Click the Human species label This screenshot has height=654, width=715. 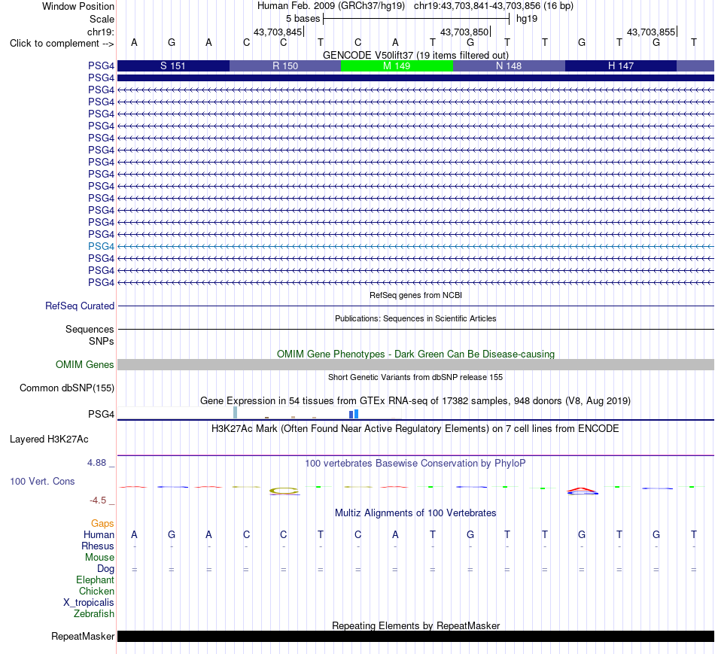[99, 534]
